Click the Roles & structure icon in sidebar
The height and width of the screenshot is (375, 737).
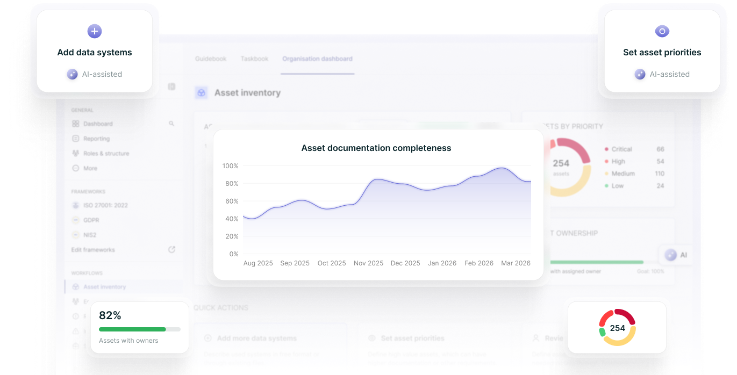(x=76, y=153)
